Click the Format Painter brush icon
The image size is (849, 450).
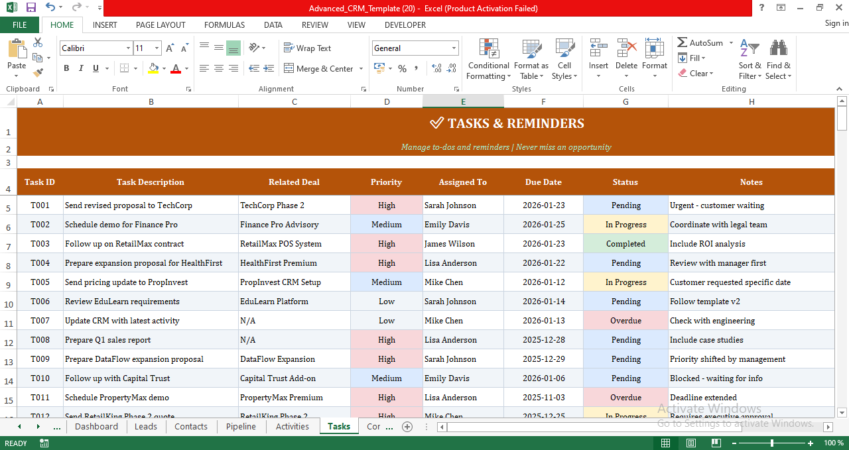tap(38, 73)
